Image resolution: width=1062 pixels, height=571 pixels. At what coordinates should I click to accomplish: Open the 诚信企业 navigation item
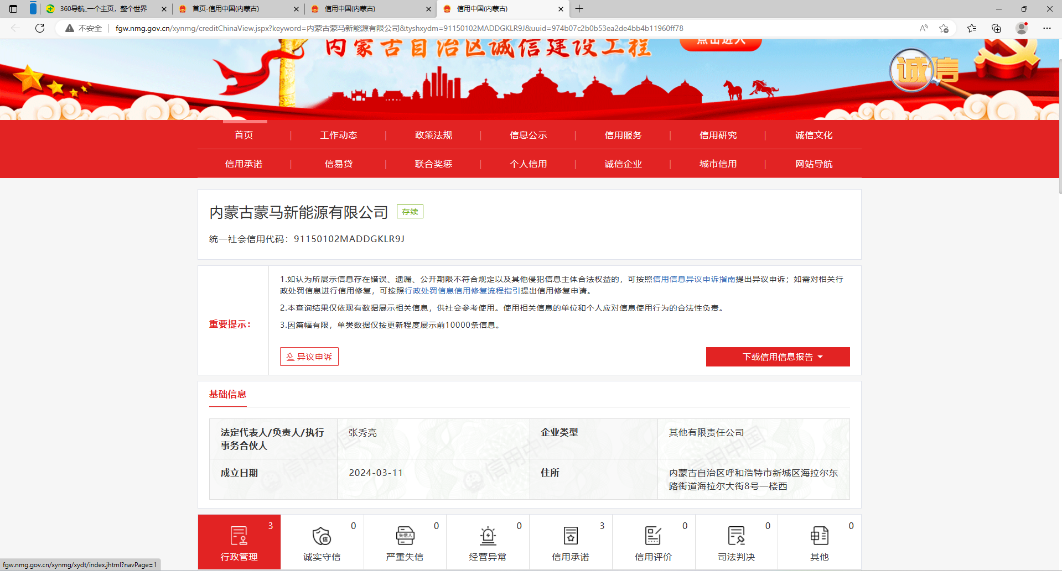pos(623,164)
